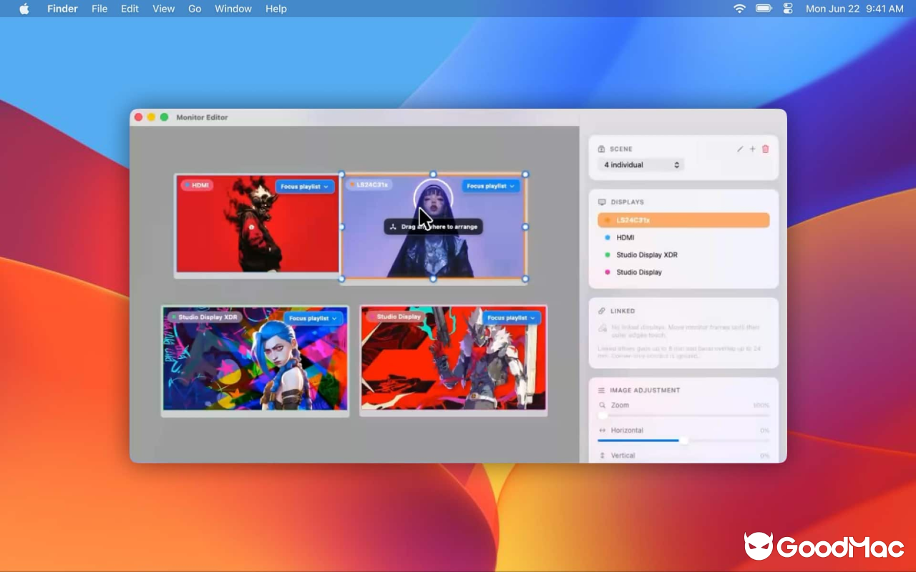Open Focus playlist dropdown on LS24C31x monitor

coord(491,186)
